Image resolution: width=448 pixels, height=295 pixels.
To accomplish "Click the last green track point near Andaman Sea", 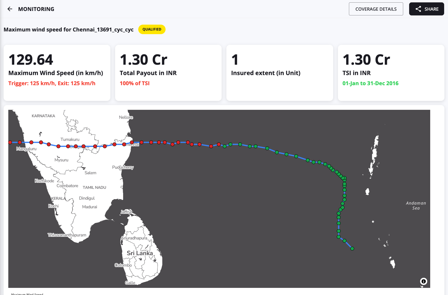I will 352,249.
